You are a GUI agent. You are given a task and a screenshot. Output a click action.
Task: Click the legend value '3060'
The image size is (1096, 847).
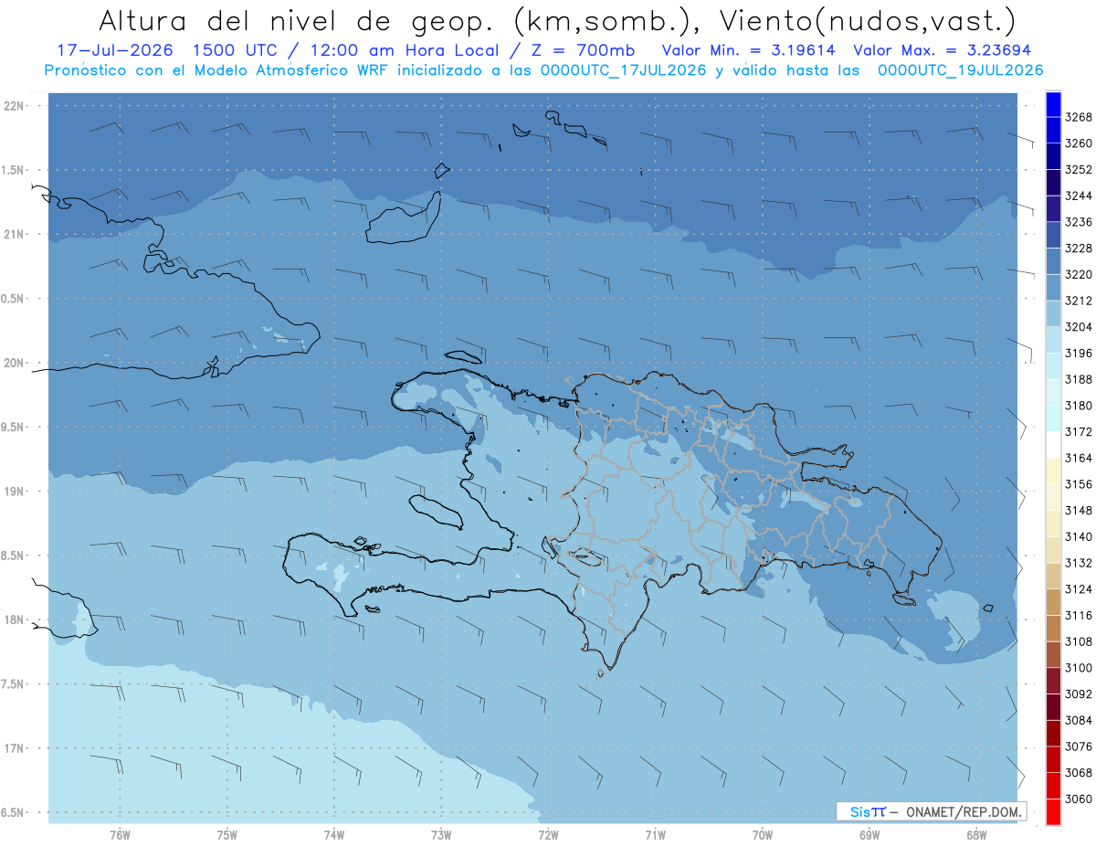click(x=1079, y=799)
